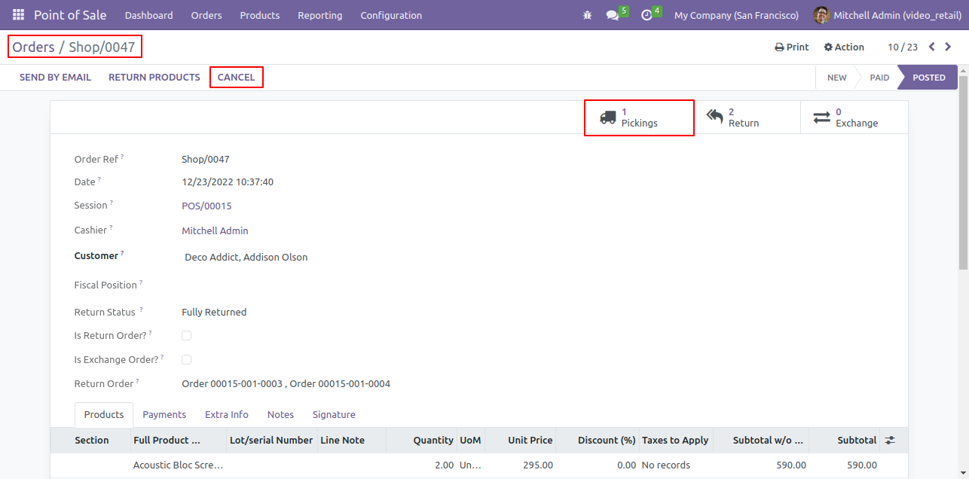Open the Reporting menu

(320, 15)
